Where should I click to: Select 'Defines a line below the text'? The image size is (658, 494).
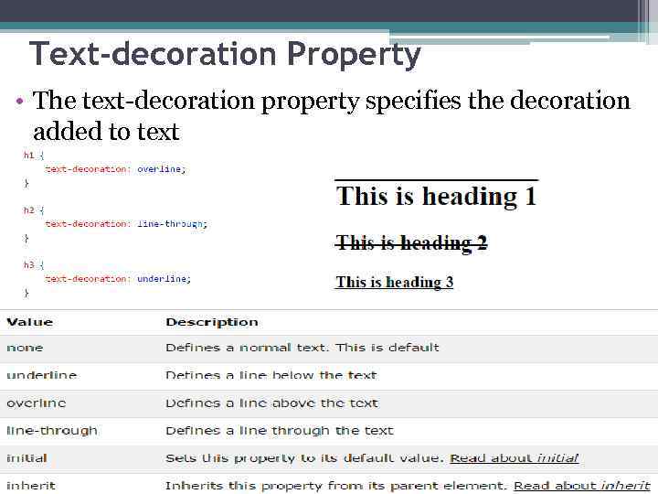(271, 375)
